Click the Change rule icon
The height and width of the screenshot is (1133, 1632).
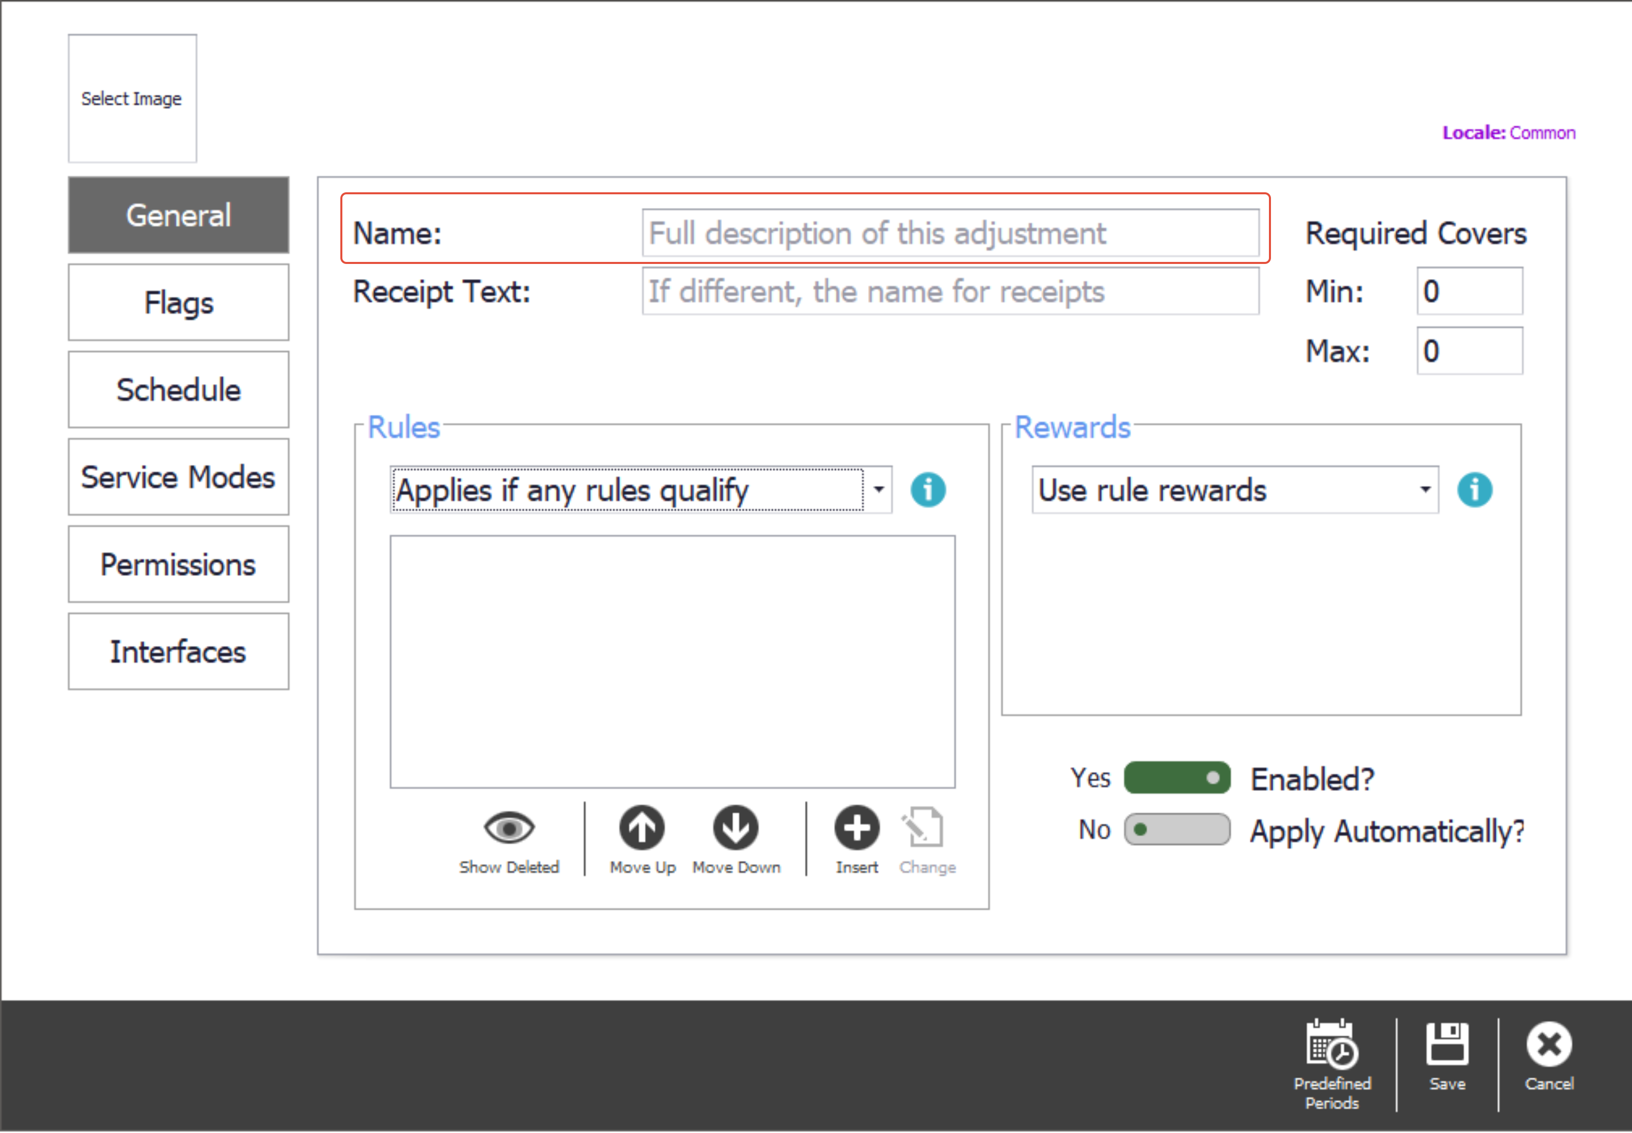(x=923, y=828)
